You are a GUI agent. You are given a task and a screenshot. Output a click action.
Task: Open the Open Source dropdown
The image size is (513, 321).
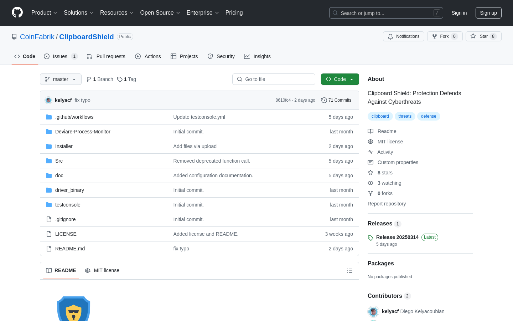(160, 13)
